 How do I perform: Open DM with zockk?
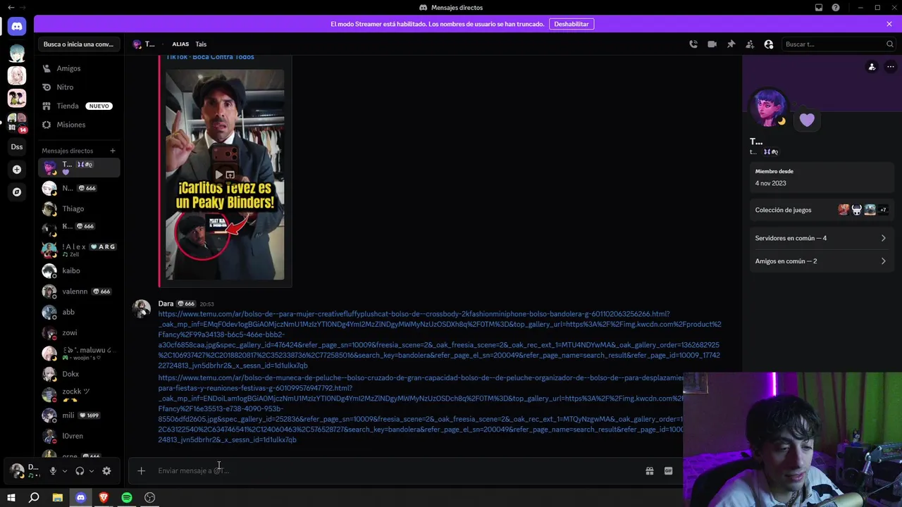79,395
